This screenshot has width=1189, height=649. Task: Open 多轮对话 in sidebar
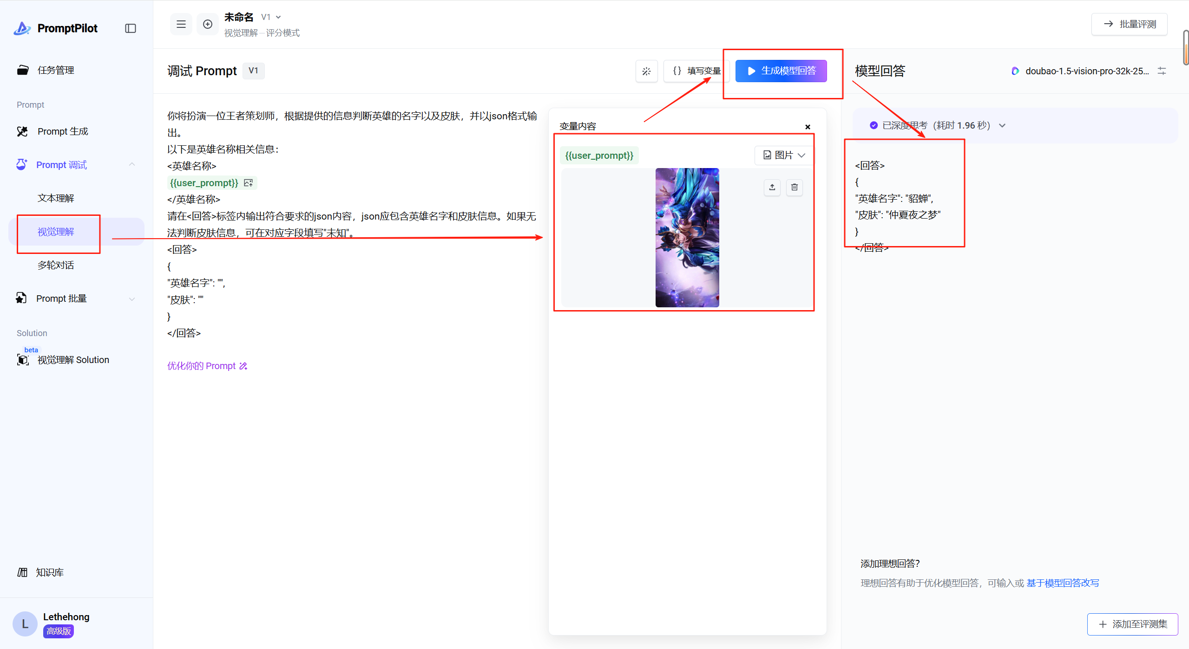tap(56, 265)
